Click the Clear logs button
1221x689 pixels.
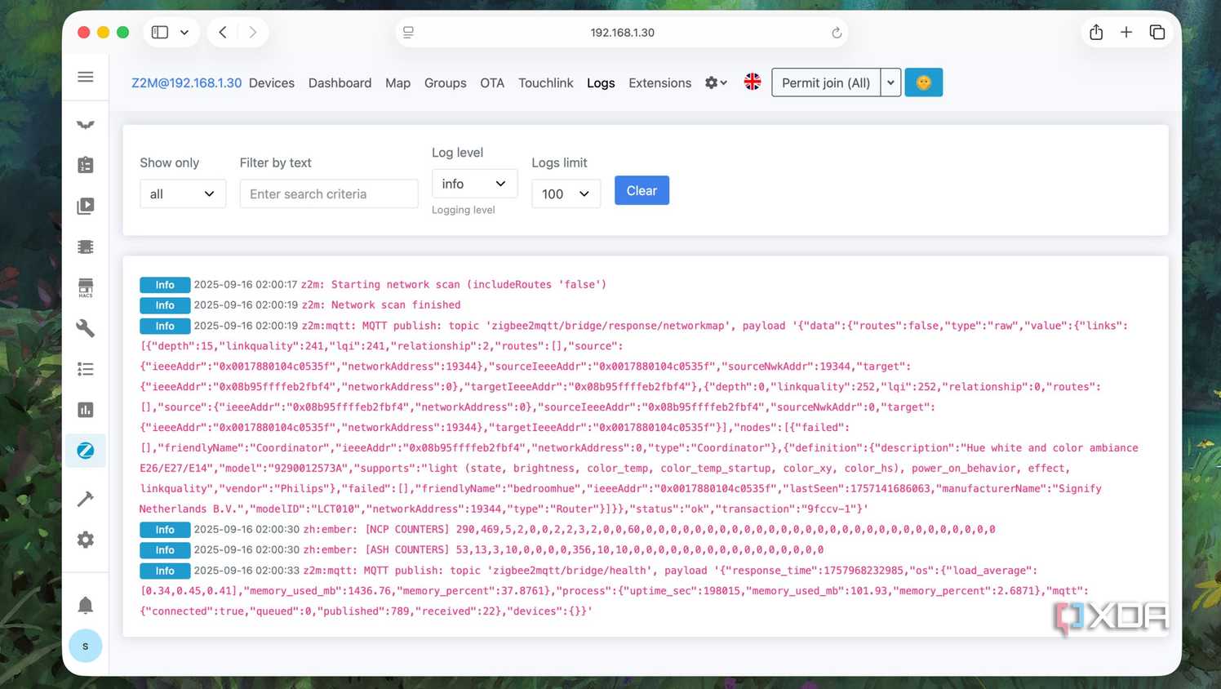(642, 190)
